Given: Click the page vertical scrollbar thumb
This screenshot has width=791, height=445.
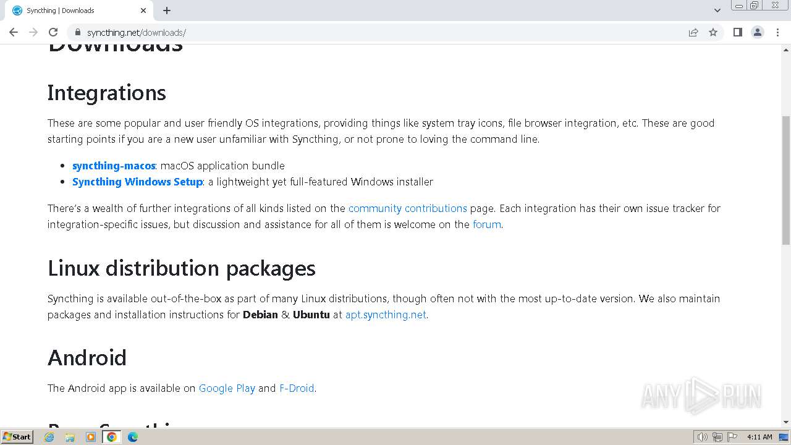Looking at the screenshot, I should pos(786,179).
